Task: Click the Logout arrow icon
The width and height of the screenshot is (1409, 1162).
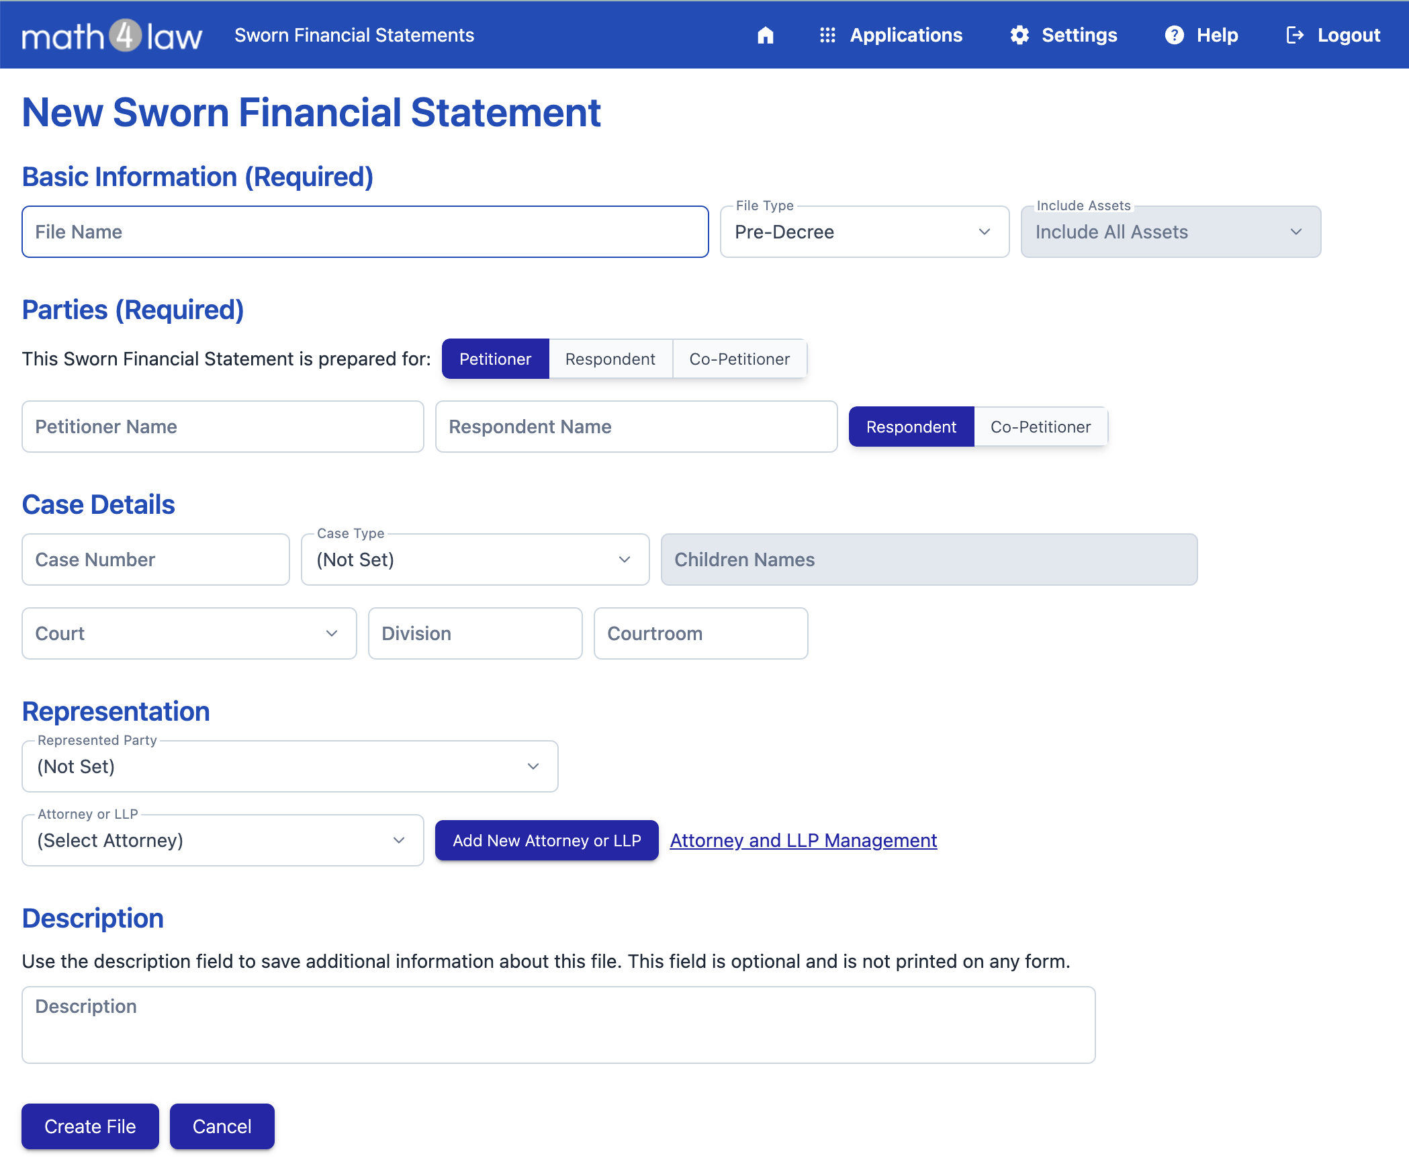Action: (x=1295, y=35)
